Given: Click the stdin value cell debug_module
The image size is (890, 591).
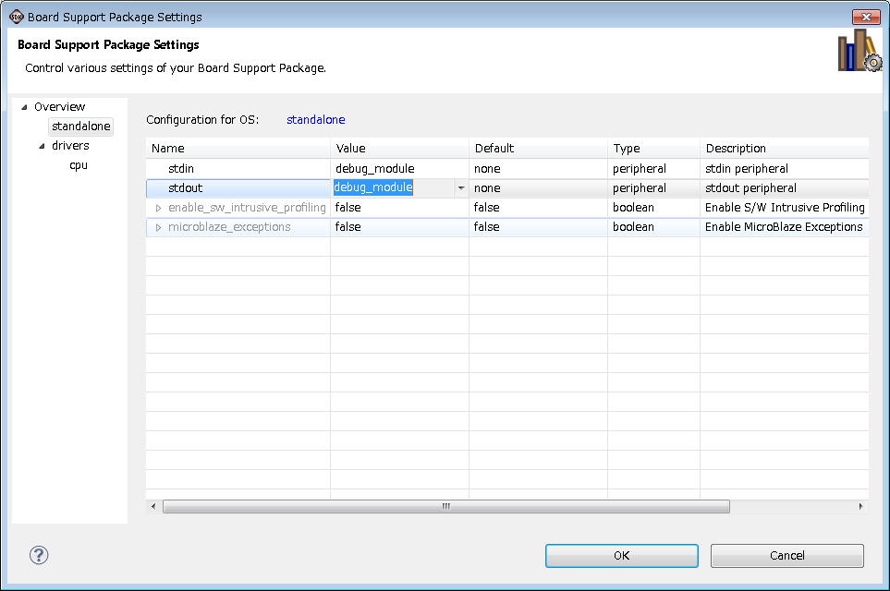Looking at the screenshot, I should click(374, 169).
